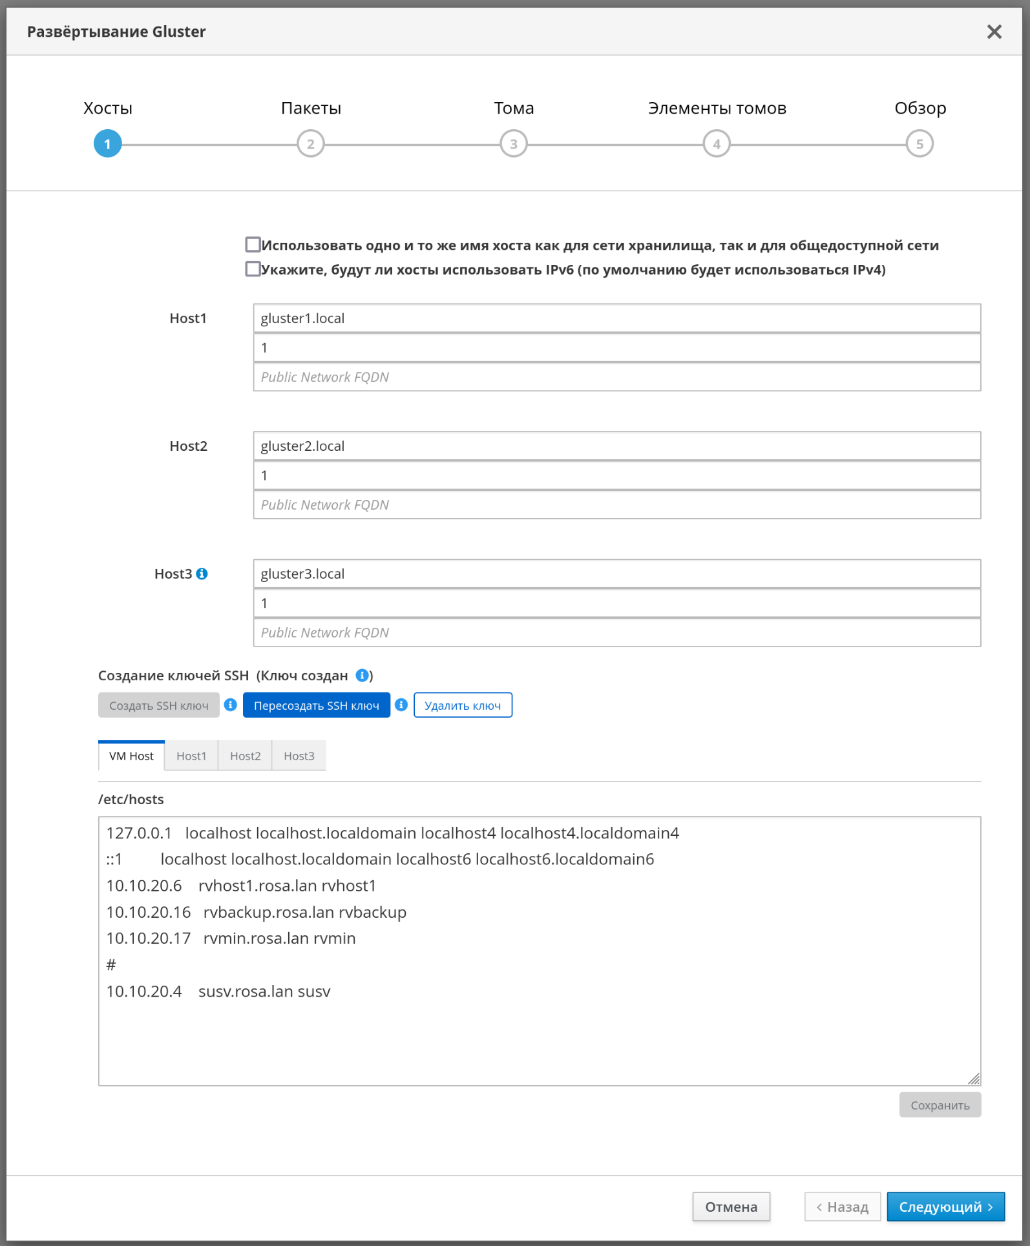Click info icon next to Host3 label
The image size is (1030, 1246).
(202, 574)
